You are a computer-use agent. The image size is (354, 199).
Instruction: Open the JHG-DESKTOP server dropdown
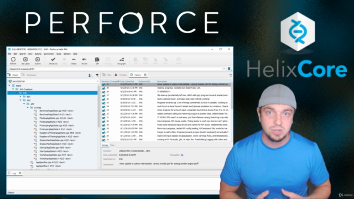pyautogui.click(x=97, y=81)
